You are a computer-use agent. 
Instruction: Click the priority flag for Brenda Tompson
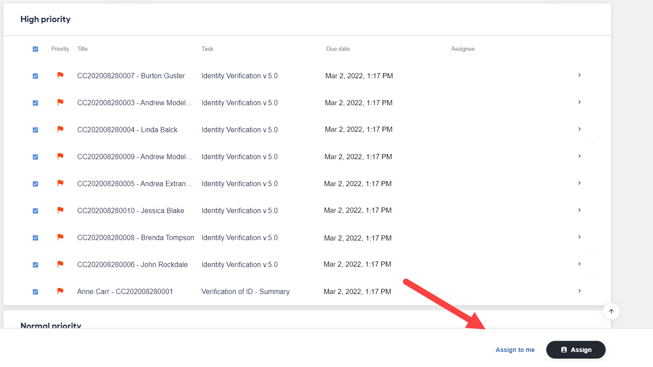pyautogui.click(x=60, y=237)
